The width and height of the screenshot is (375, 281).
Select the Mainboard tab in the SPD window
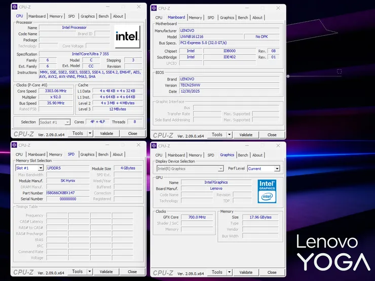pyautogui.click(x=36, y=154)
